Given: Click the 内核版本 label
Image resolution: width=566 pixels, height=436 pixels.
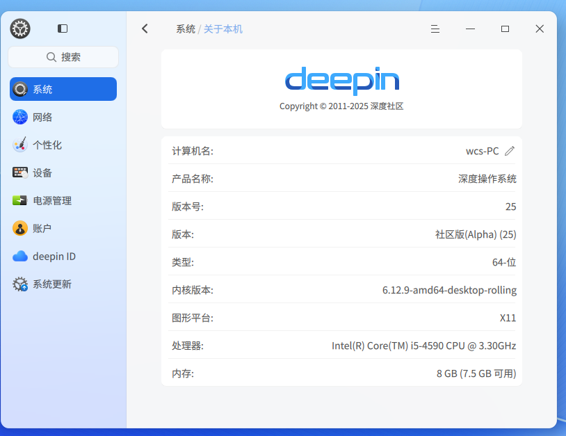Looking at the screenshot, I should (193, 290).
